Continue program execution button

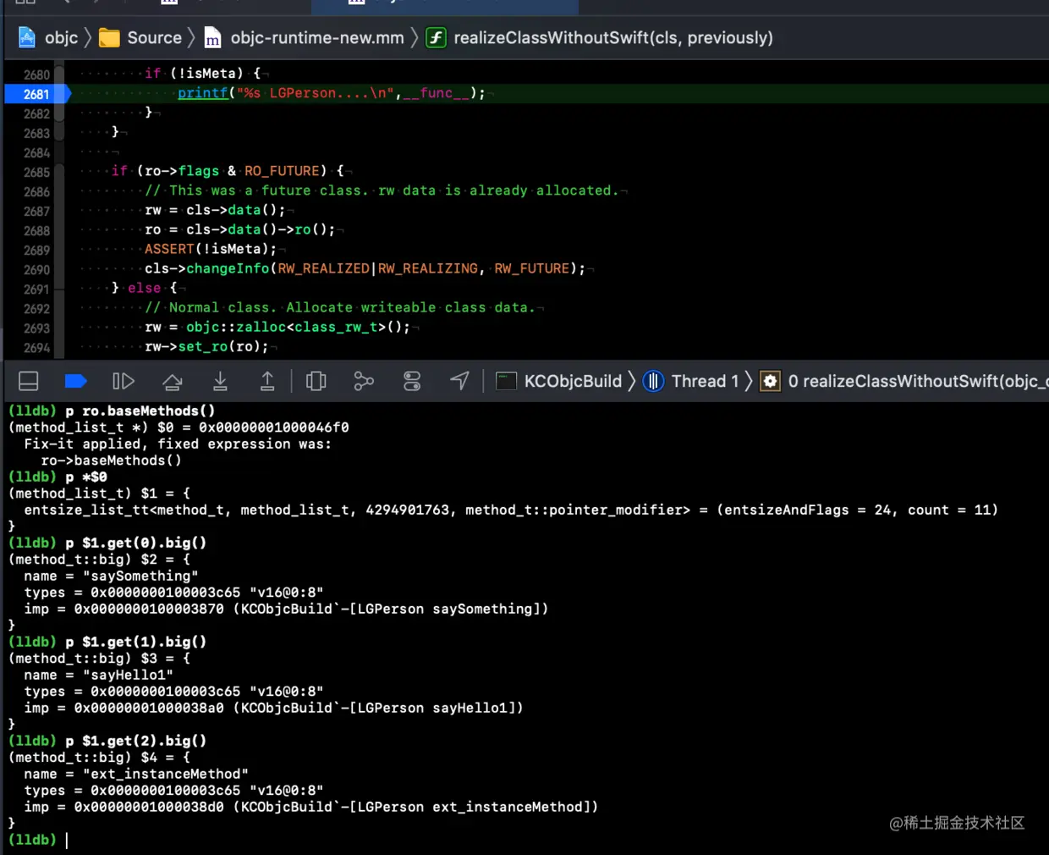[x=124, y=381]
